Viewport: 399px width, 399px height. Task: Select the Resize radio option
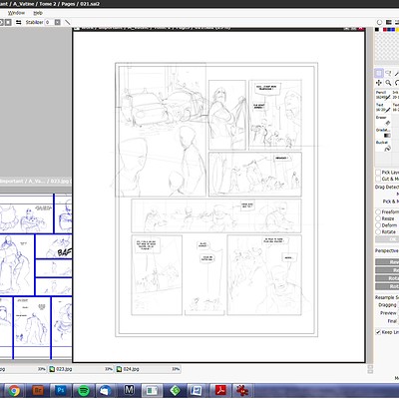[378, 218]
